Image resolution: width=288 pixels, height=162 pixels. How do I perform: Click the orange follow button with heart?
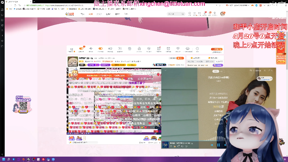pyautogui.click(x=180, y=58)
